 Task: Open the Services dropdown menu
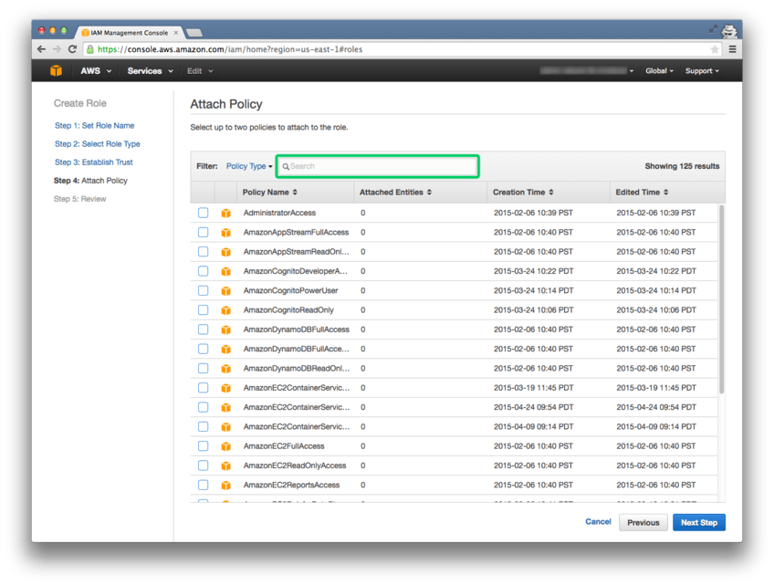[x=150, y=71]
